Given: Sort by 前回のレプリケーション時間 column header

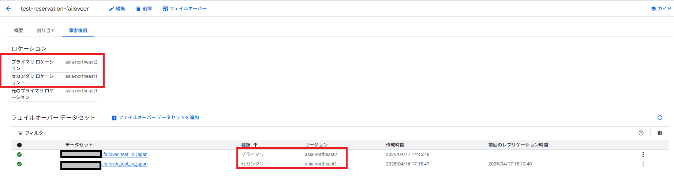Looking at the screenshot, I should 518,145.
